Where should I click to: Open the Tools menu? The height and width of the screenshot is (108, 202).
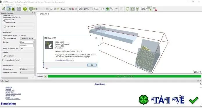[7, 5]
